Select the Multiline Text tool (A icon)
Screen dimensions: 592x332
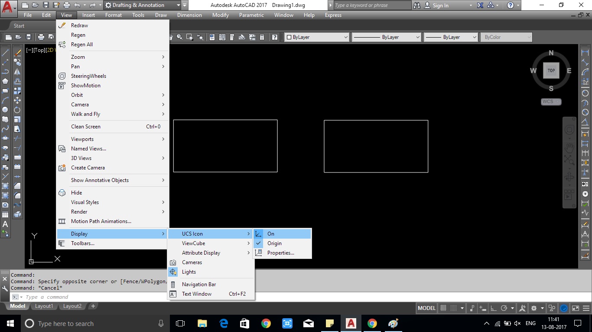pos(5,223)
